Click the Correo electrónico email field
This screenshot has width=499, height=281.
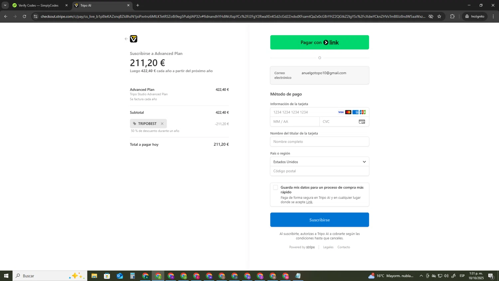pyautogui.click(x=319, y=75)
